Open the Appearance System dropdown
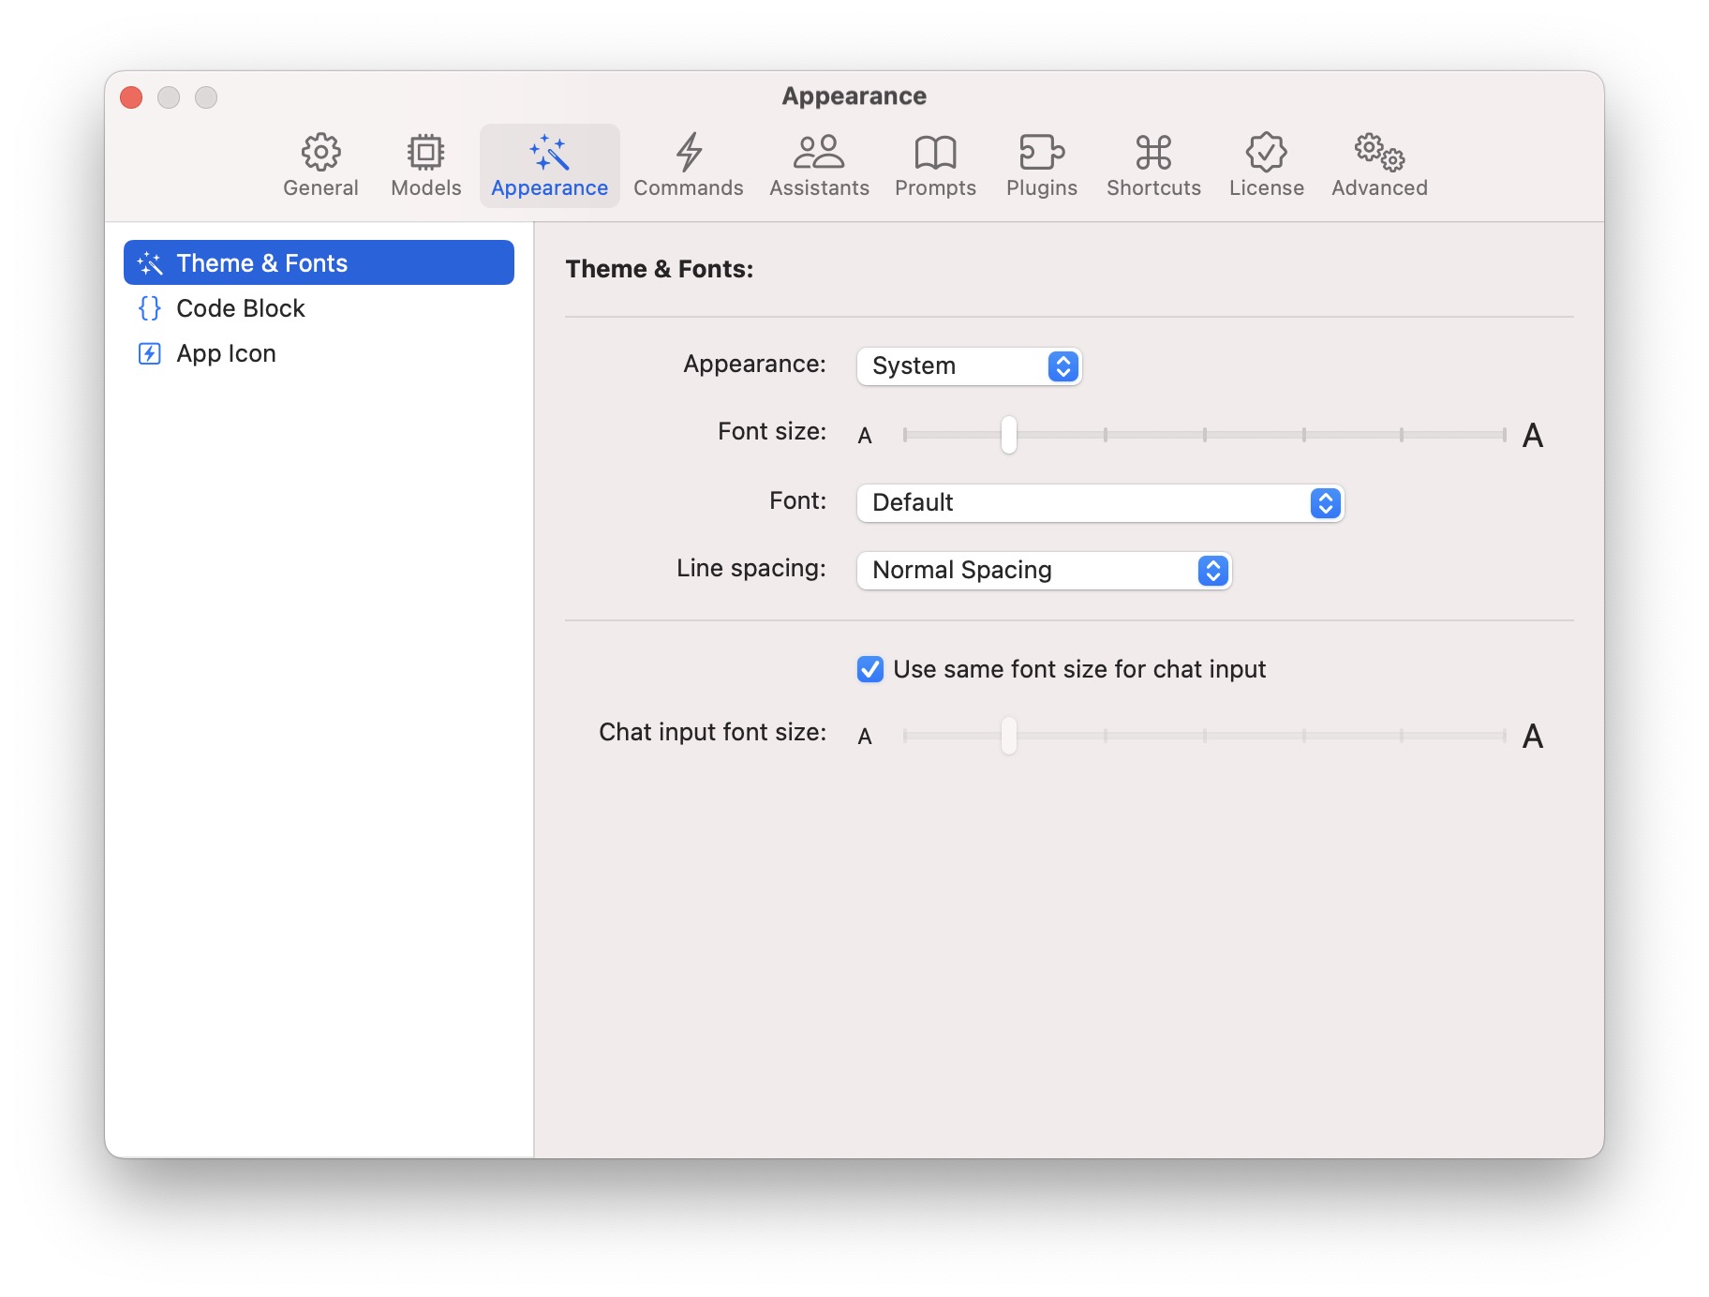Viewport: 1709px width, 1297px height. point(969,366)
